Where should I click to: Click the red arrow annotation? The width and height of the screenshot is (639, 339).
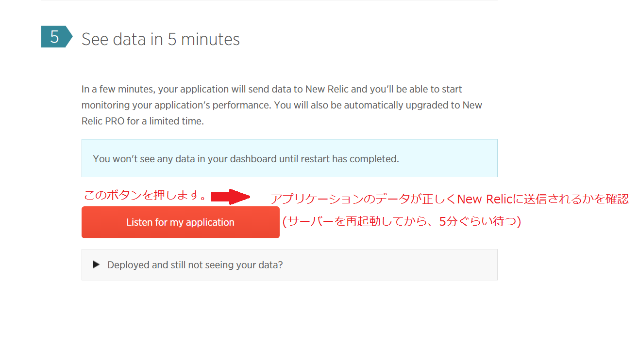point(230,197)
